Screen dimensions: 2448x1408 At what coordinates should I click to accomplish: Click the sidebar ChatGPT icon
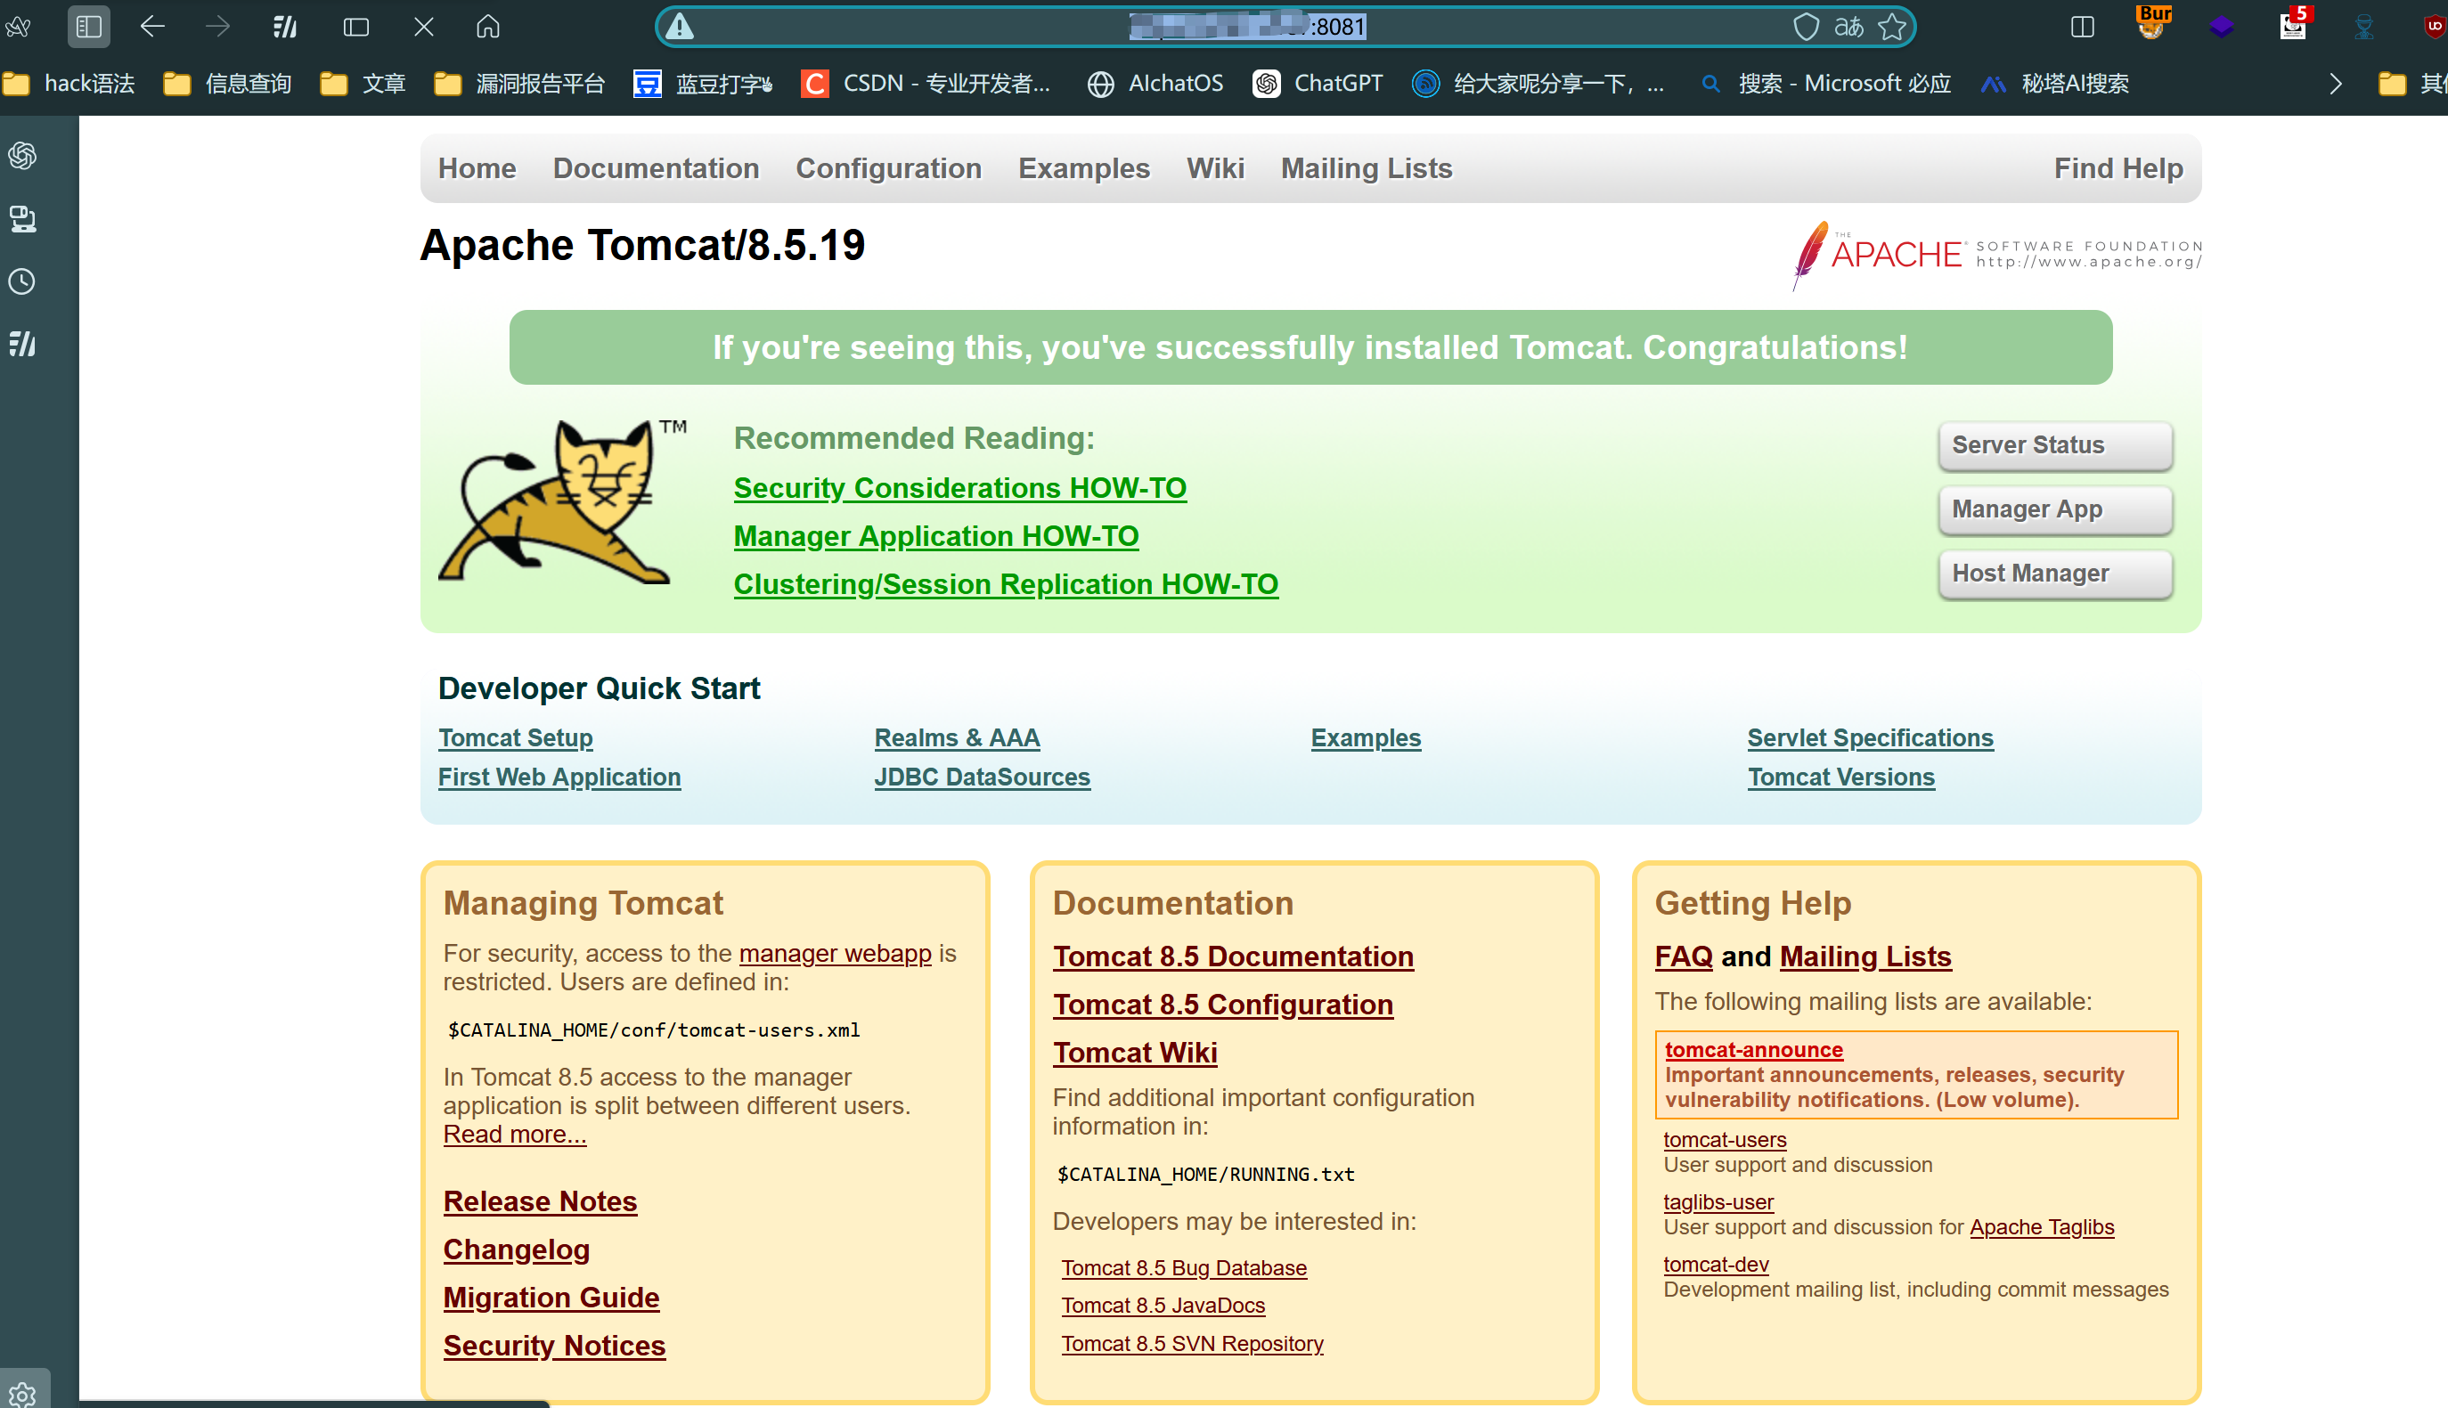pos(22,156)
